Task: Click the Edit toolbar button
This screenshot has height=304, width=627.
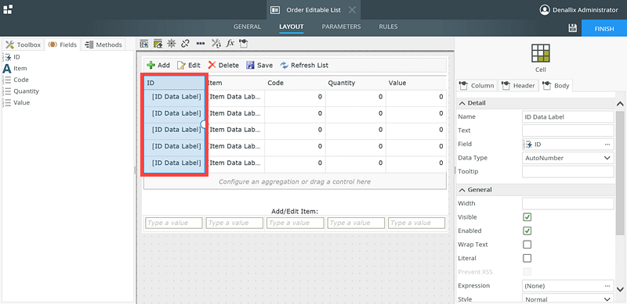Action: pos(189,65)
